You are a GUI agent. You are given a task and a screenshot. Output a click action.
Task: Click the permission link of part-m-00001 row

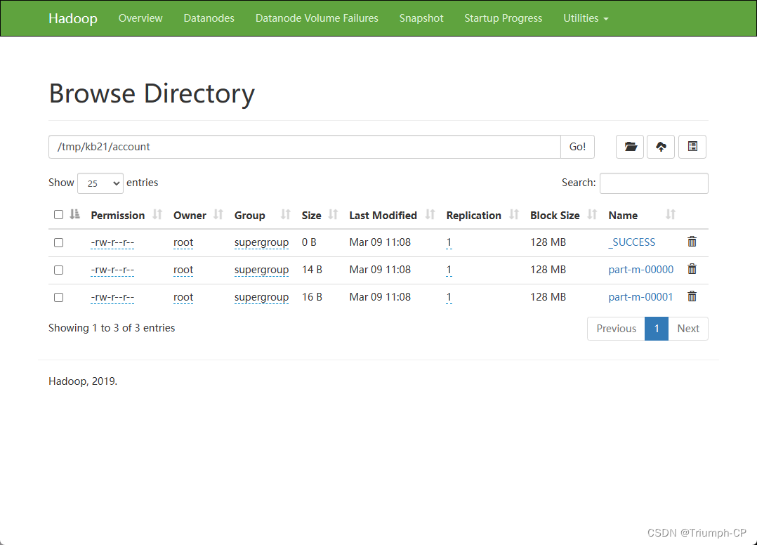[x=112, y=297]
